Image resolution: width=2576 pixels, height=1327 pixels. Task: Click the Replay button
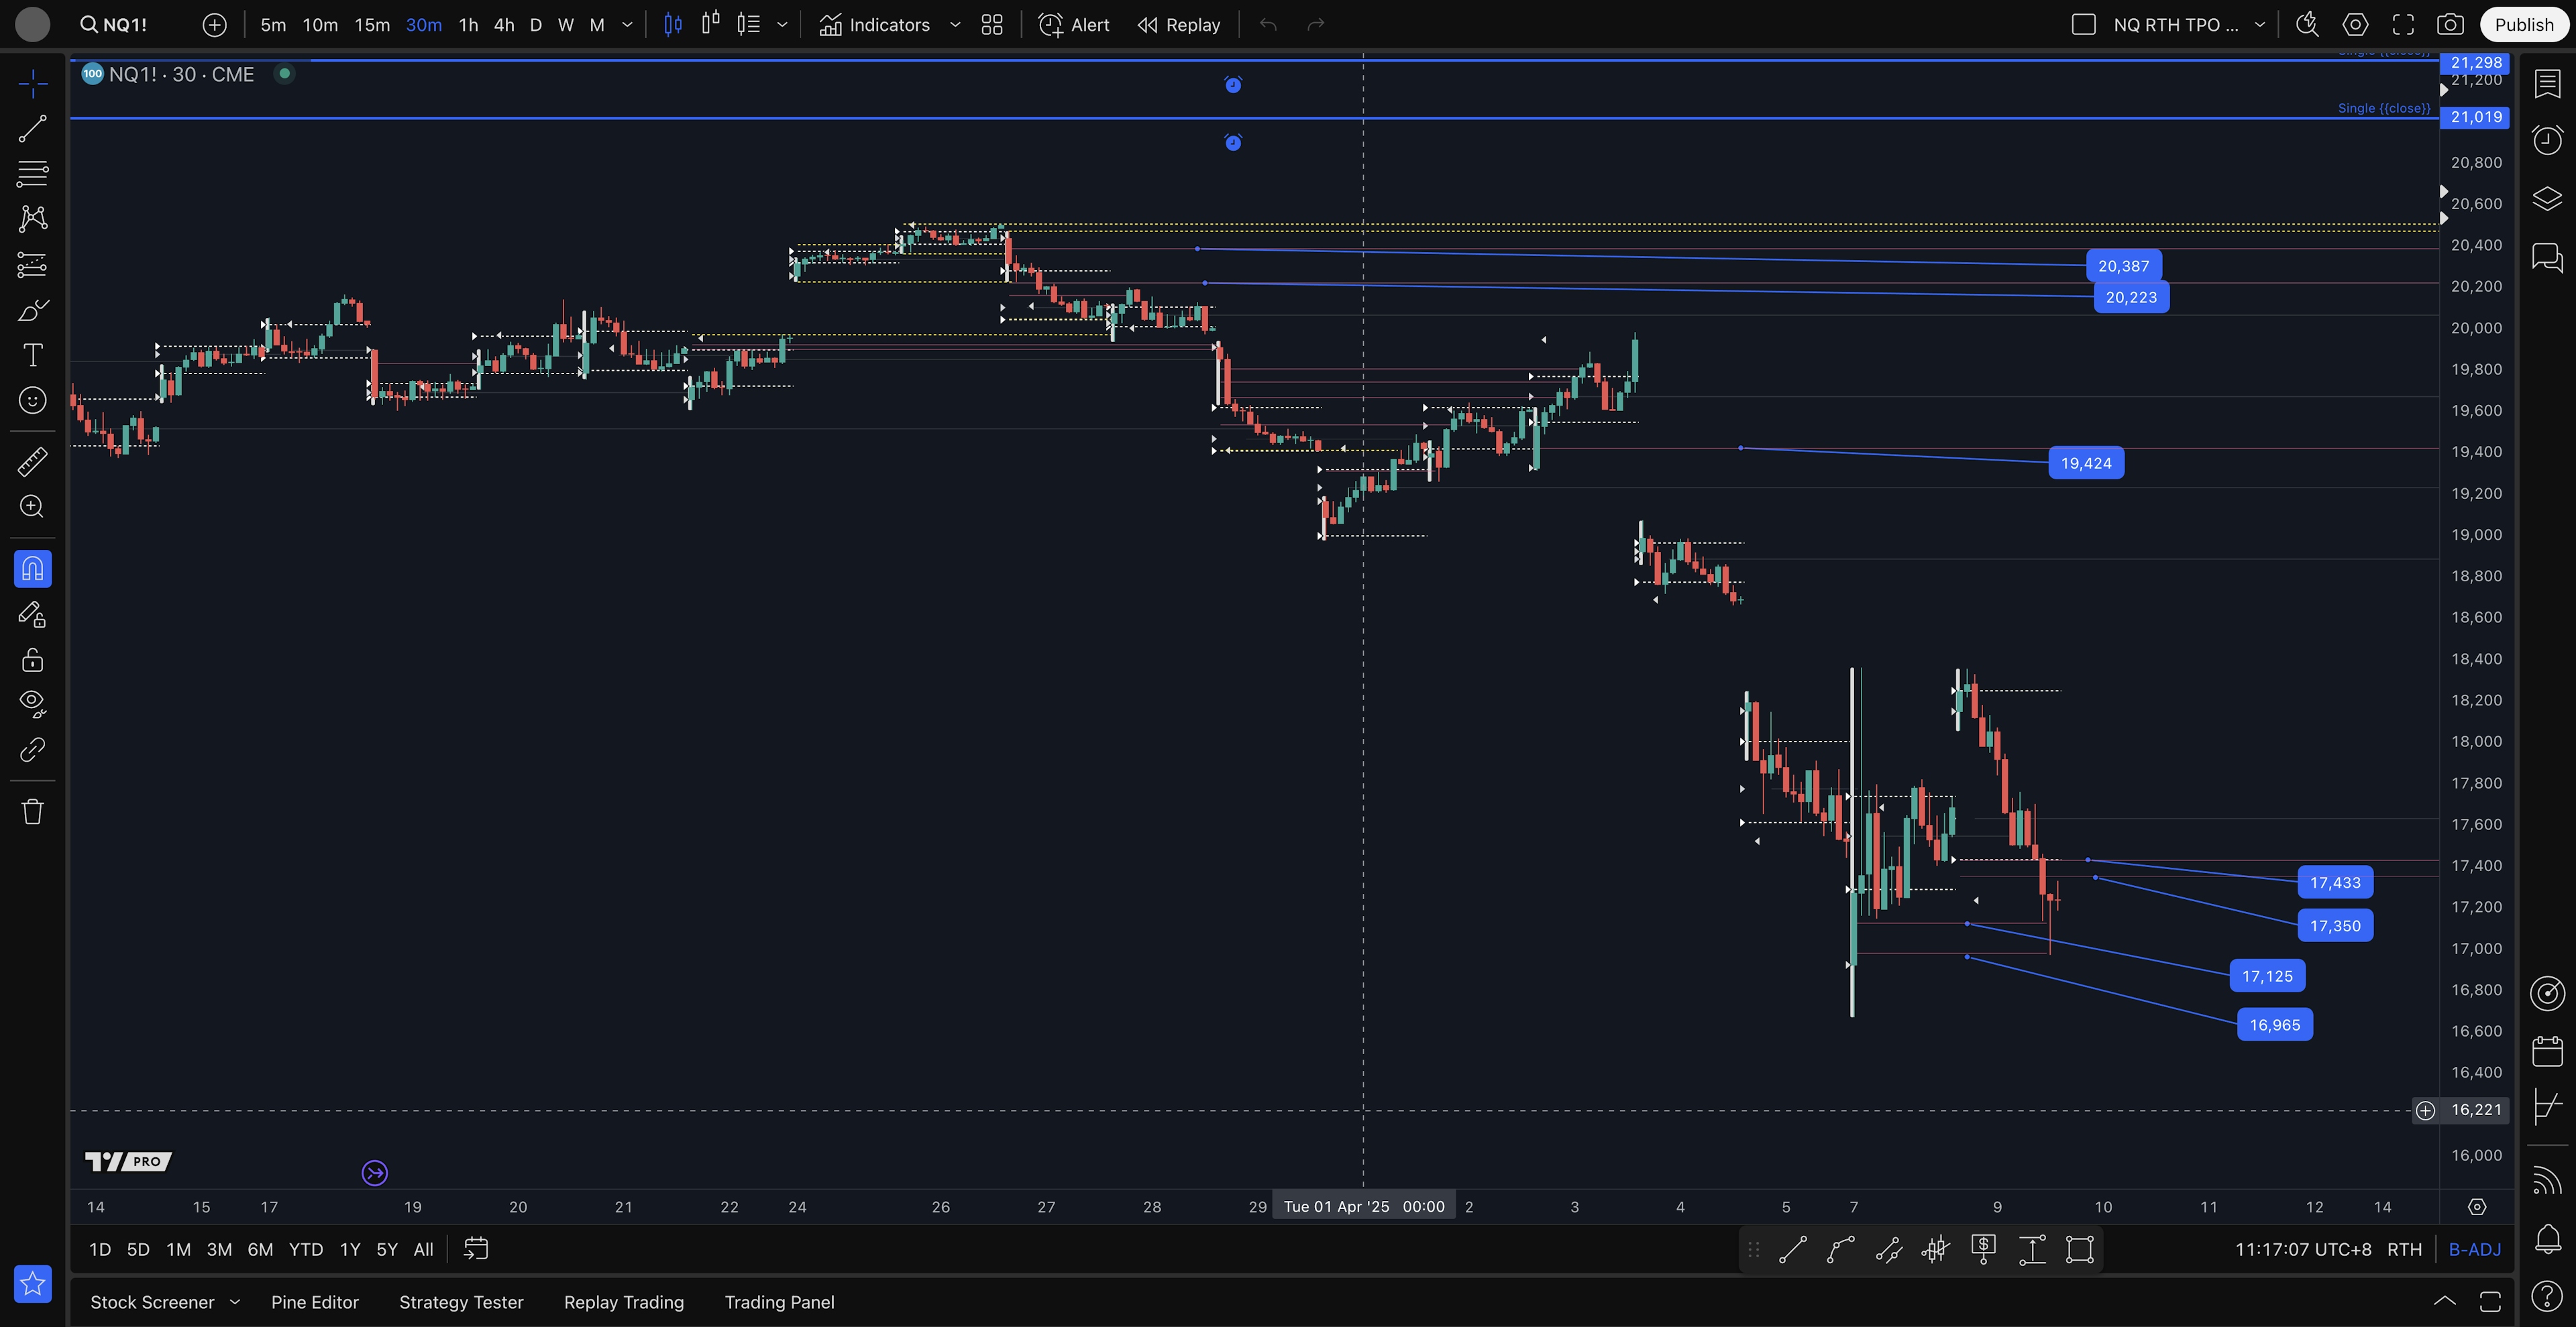click(1179, 25)
